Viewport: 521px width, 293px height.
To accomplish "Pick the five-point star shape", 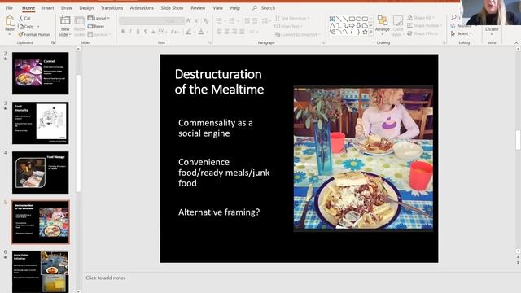I will 365,32.
